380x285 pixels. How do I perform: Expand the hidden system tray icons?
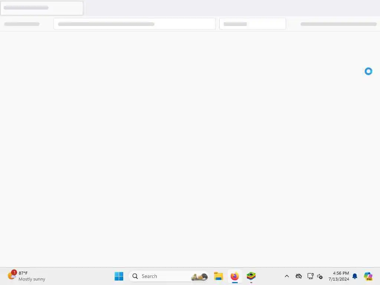(287, 276)
